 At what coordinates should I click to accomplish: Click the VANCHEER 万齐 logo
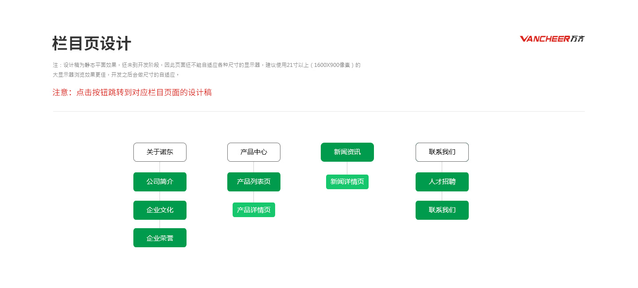552,39
